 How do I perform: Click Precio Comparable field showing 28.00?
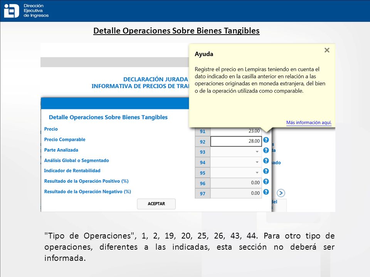tap(236, 141)
